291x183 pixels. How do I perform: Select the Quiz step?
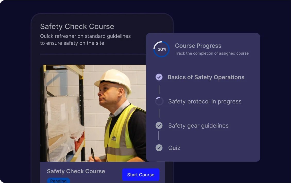pos(174,148)
